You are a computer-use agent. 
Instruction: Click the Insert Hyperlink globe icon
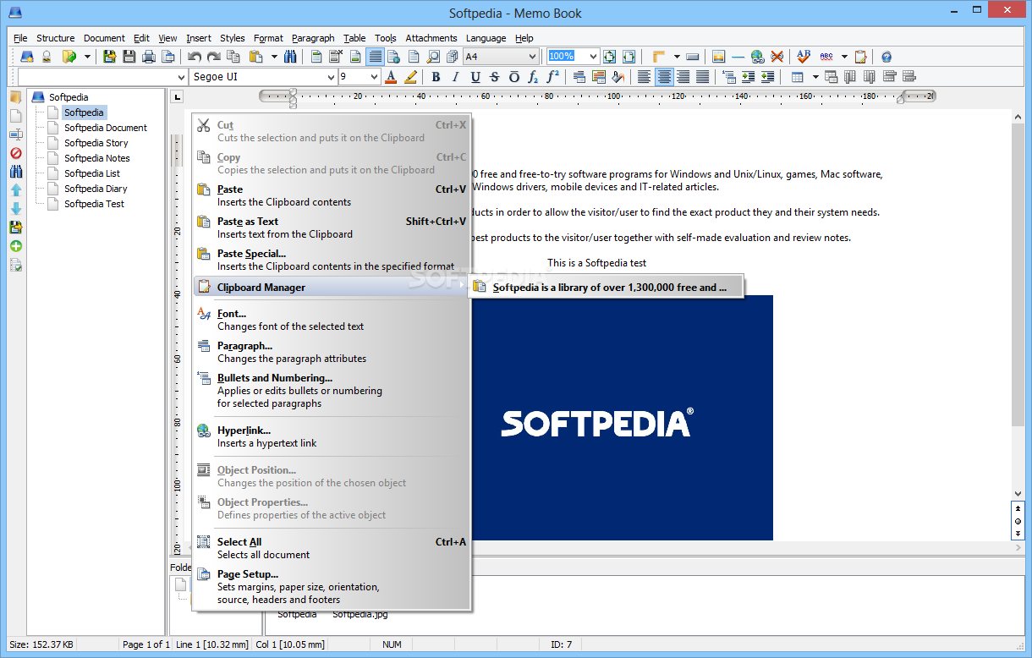[758, 57]
